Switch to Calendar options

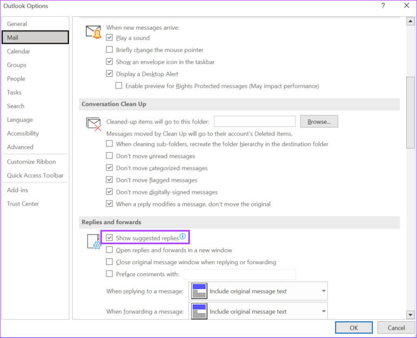(x=35, y=51)
